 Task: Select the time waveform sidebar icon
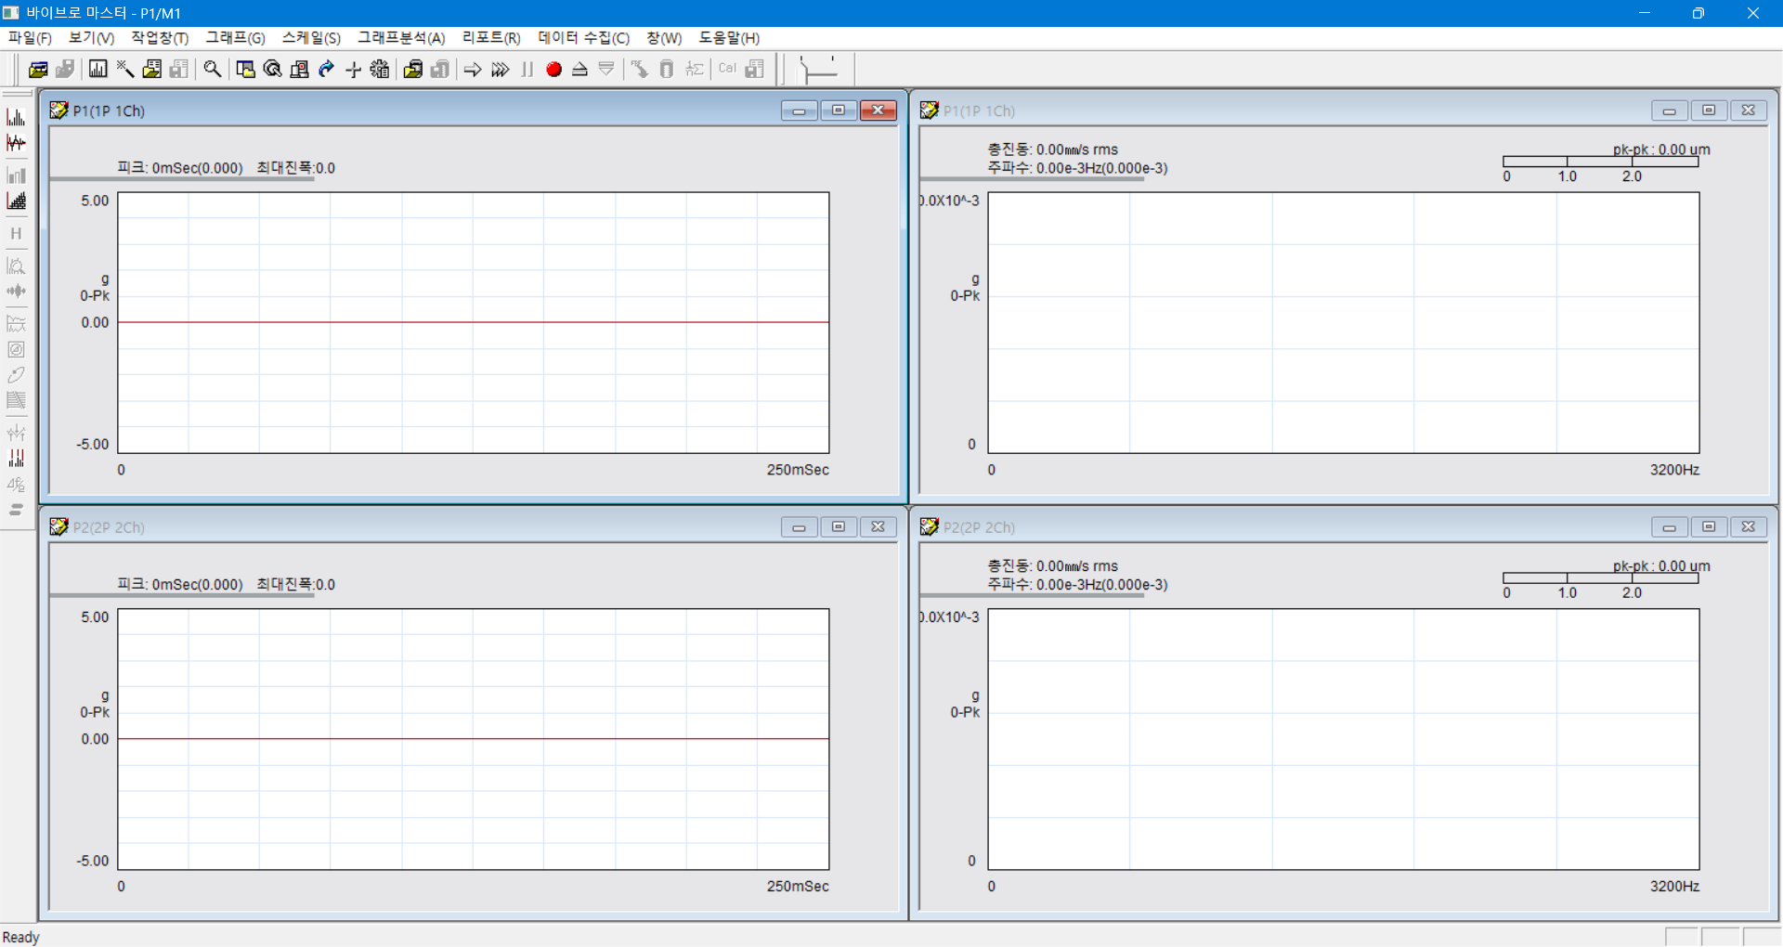[16, 143]
